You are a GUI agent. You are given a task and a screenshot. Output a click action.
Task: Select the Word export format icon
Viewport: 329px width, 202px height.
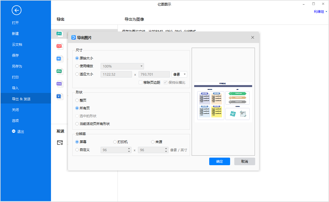click(60, 59)
